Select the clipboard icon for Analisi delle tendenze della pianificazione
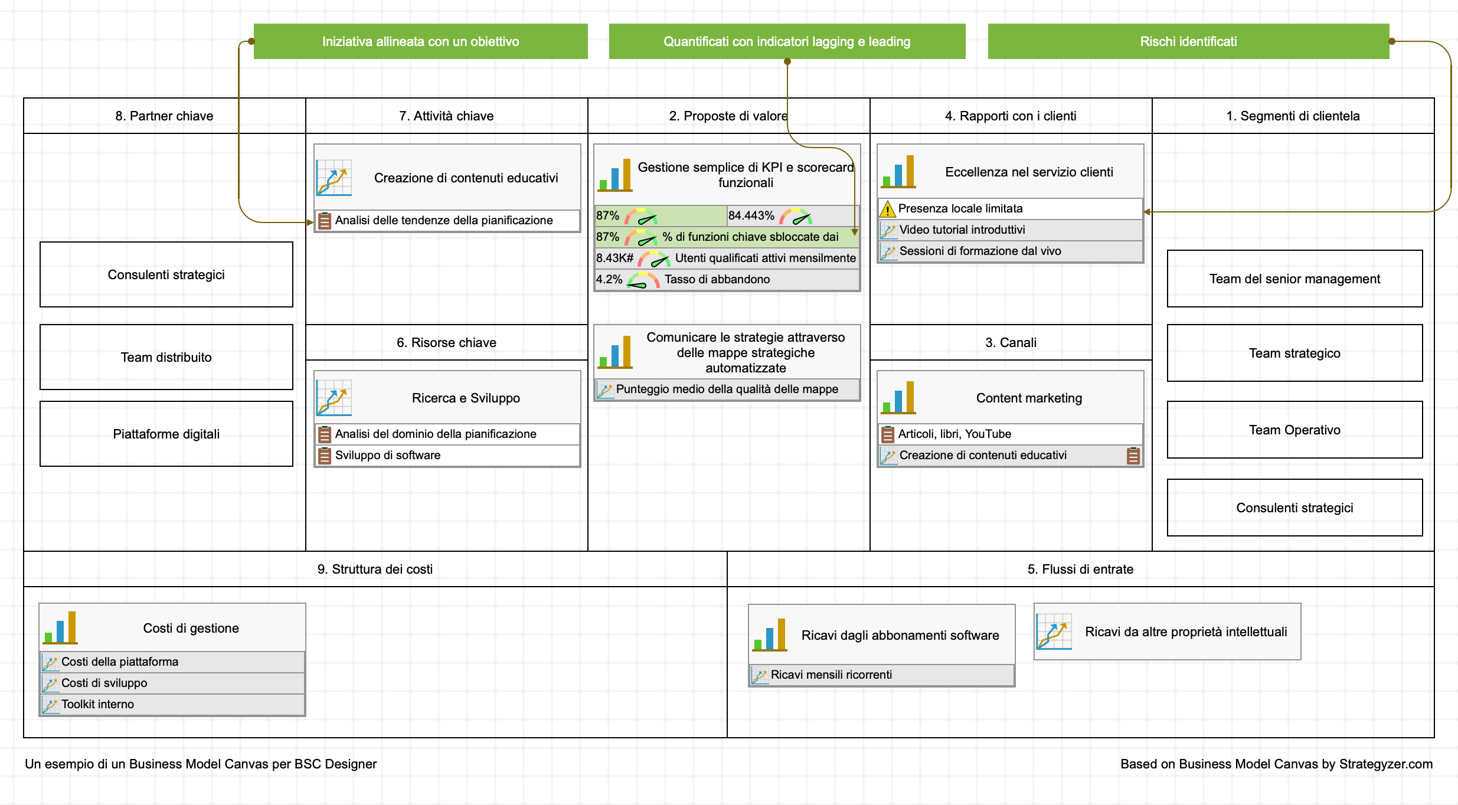 click(325, 220)
